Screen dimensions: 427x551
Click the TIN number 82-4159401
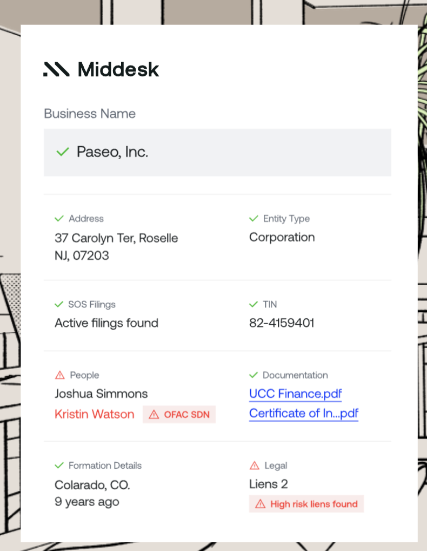click(x=282, y=323)
